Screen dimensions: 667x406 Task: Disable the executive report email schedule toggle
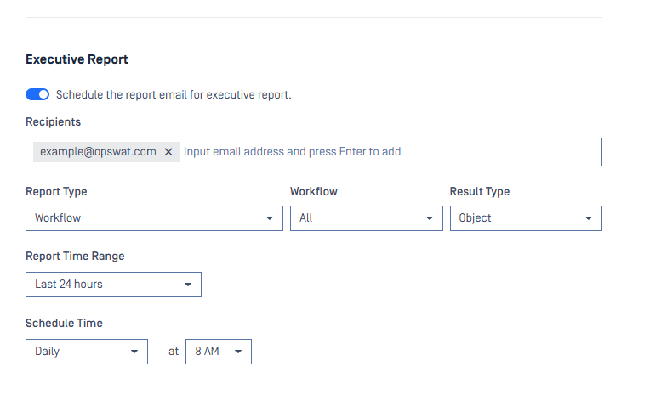(37, 94)
